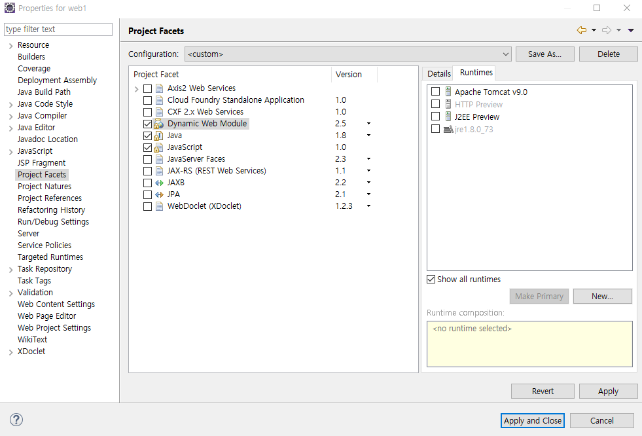
Task: Toggle the Show all runtimes checkbox
Action: (431, 279)
